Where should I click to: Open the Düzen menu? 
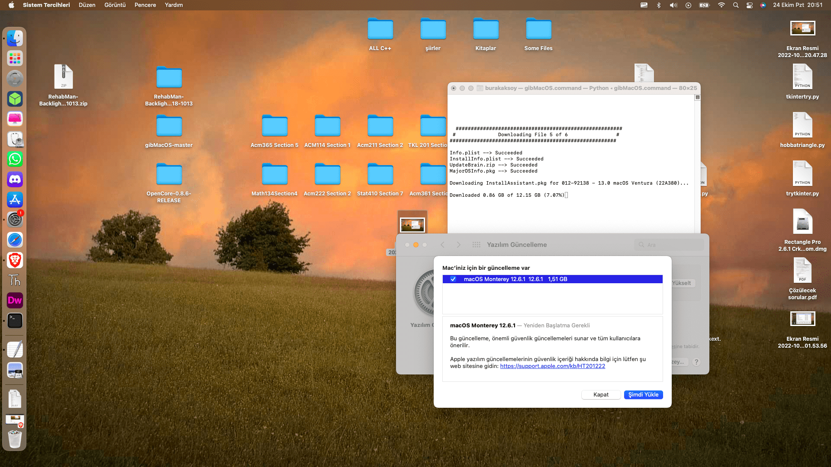pos(87,5)
